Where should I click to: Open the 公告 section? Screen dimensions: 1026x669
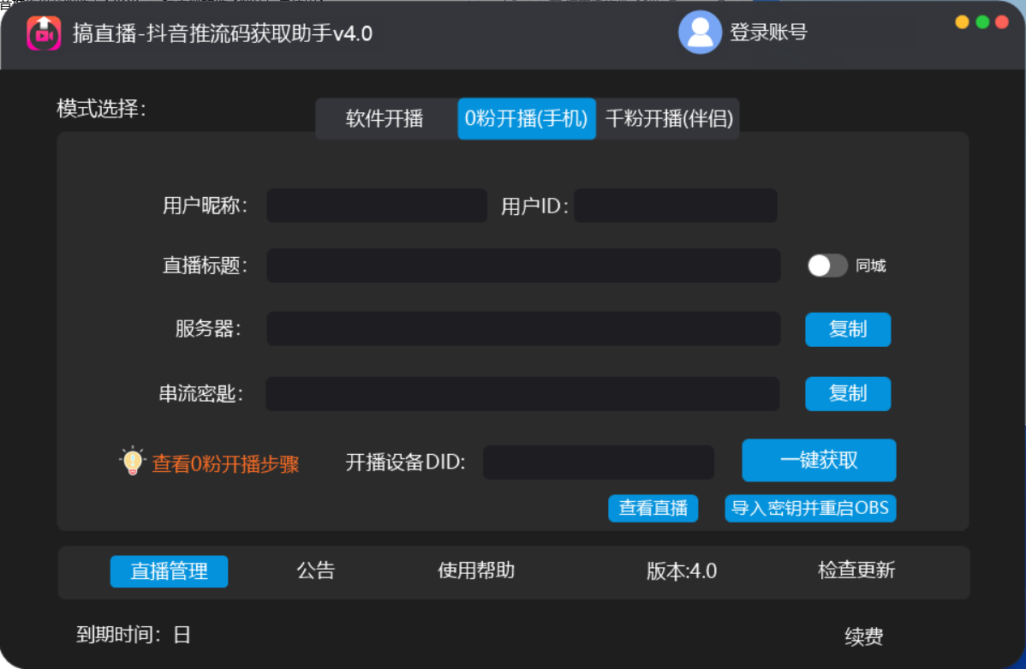[316, 571]
